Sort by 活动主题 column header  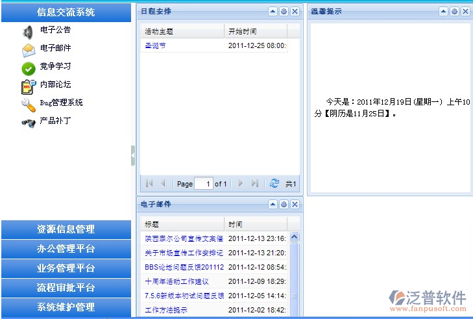(182, 31)
